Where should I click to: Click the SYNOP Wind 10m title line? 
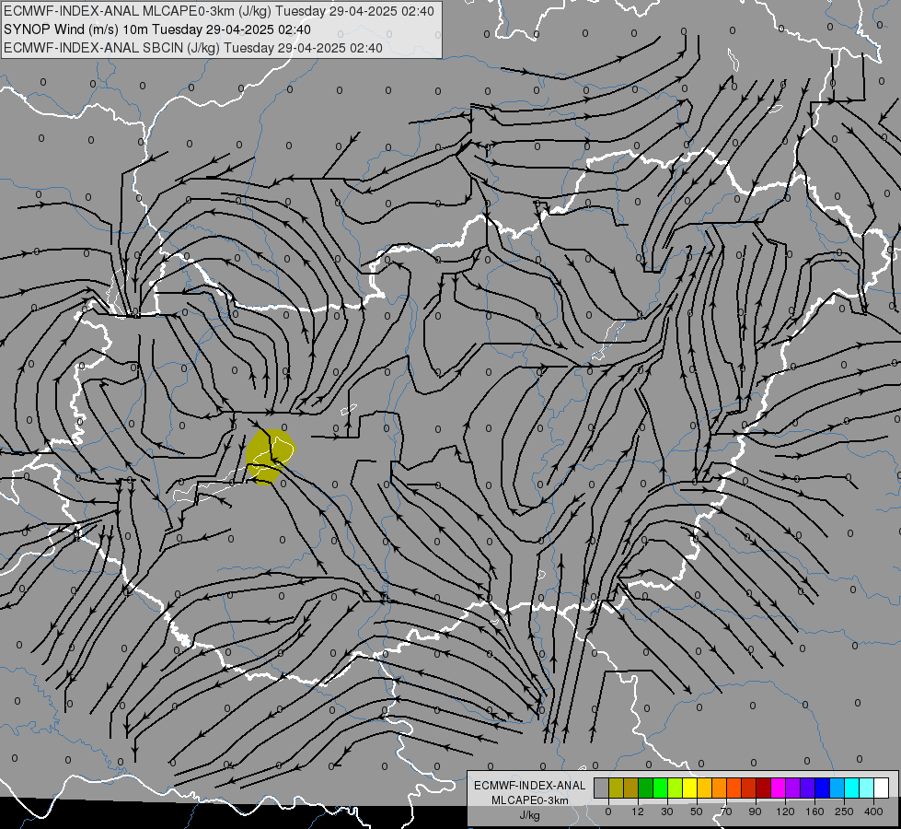pyautogui.click(x=156, y=29)
